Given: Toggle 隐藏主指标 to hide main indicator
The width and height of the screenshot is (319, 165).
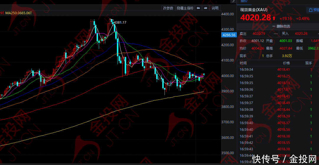Looking at the screenshot, I should pos(185,8).
